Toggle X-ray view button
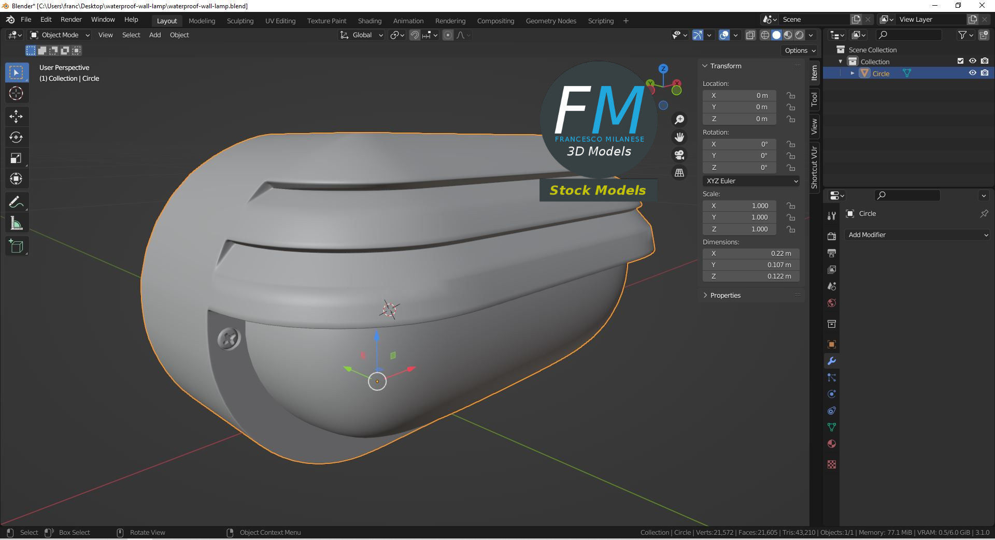Image resolution: width=995 pixels, height=540 pixels. pyautogui.click(x=750, y=35)
